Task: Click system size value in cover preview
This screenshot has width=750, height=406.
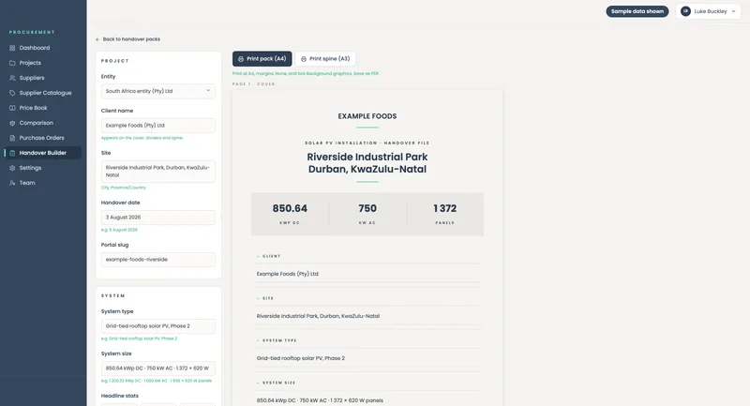Action: click(x=320, y=400)
